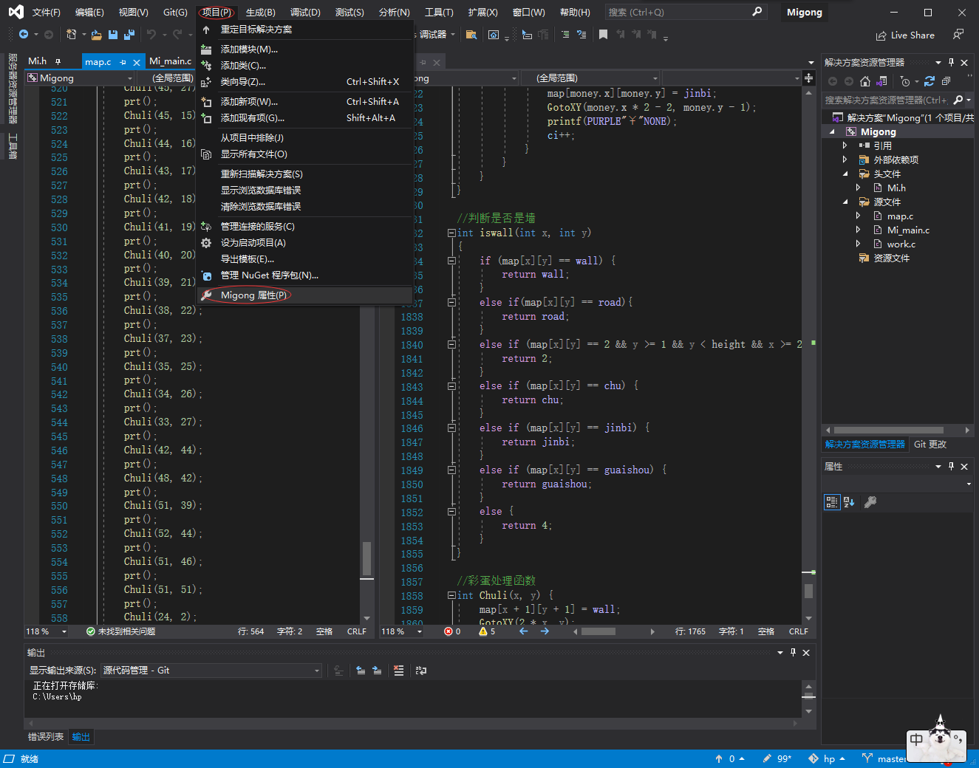Collapse the iswall function outline toggle

pos(451,233)
